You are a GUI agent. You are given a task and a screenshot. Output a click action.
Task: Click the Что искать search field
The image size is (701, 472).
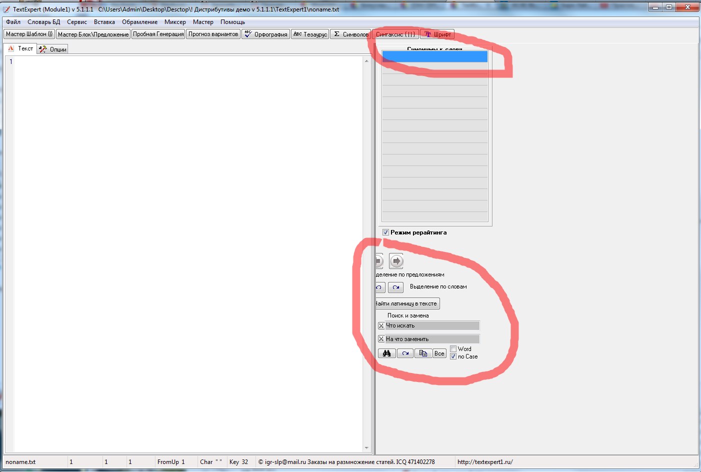pos(432,325)
